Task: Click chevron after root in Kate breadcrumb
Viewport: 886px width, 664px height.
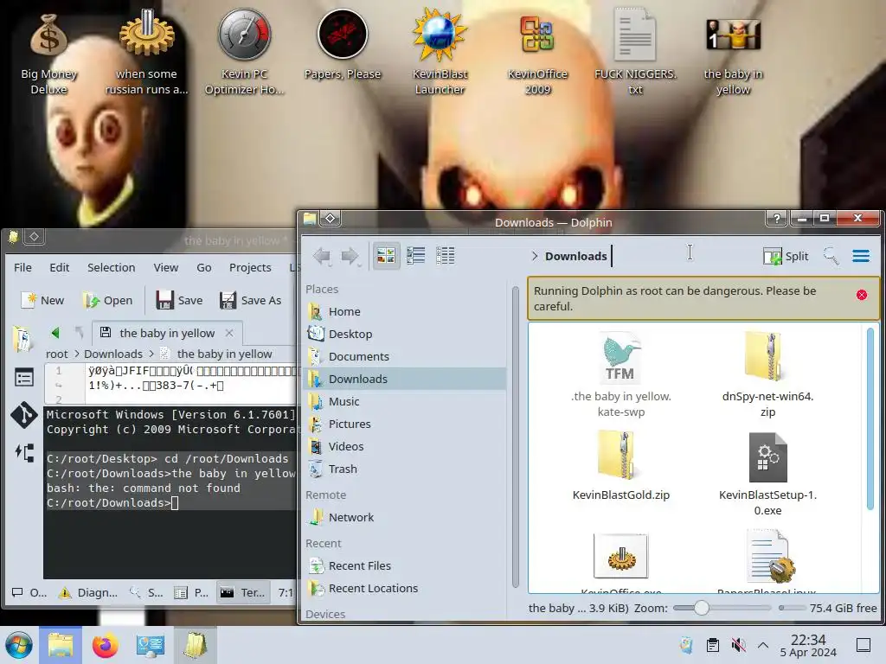Action: tap(76, 354)
